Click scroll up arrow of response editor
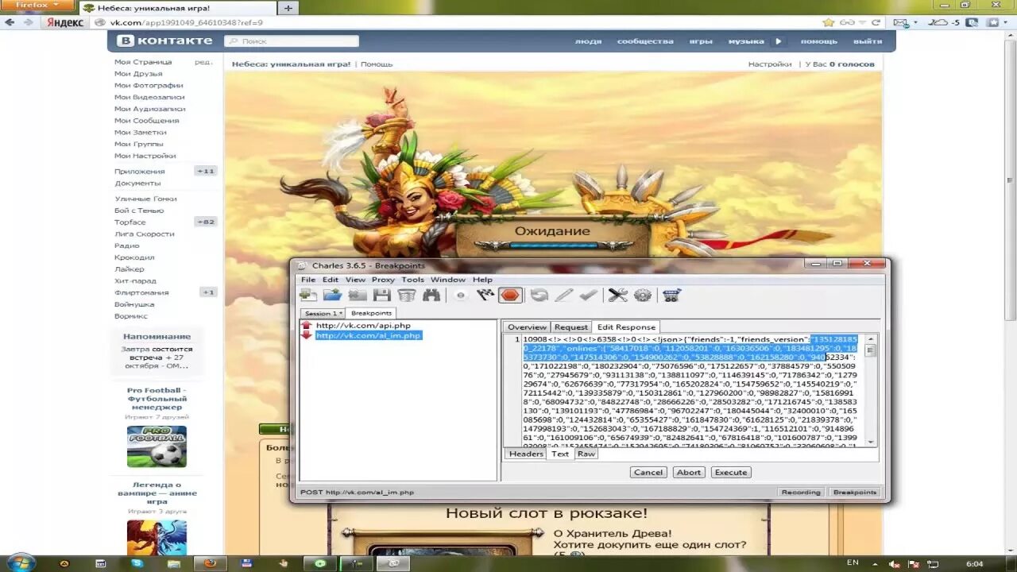This screenshot has width=1017, height=572. coord(870,339)
